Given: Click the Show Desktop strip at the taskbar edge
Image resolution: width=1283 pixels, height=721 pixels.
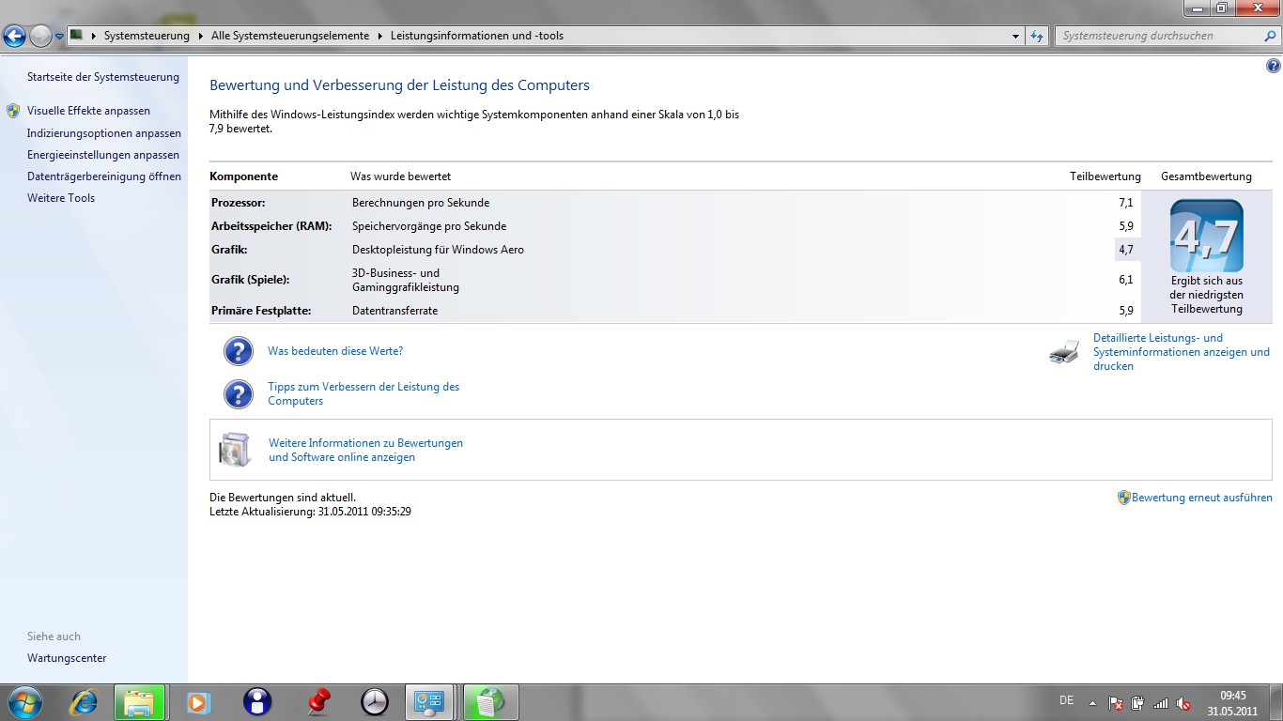Looking at the screenshot, I should point(1276,702).
